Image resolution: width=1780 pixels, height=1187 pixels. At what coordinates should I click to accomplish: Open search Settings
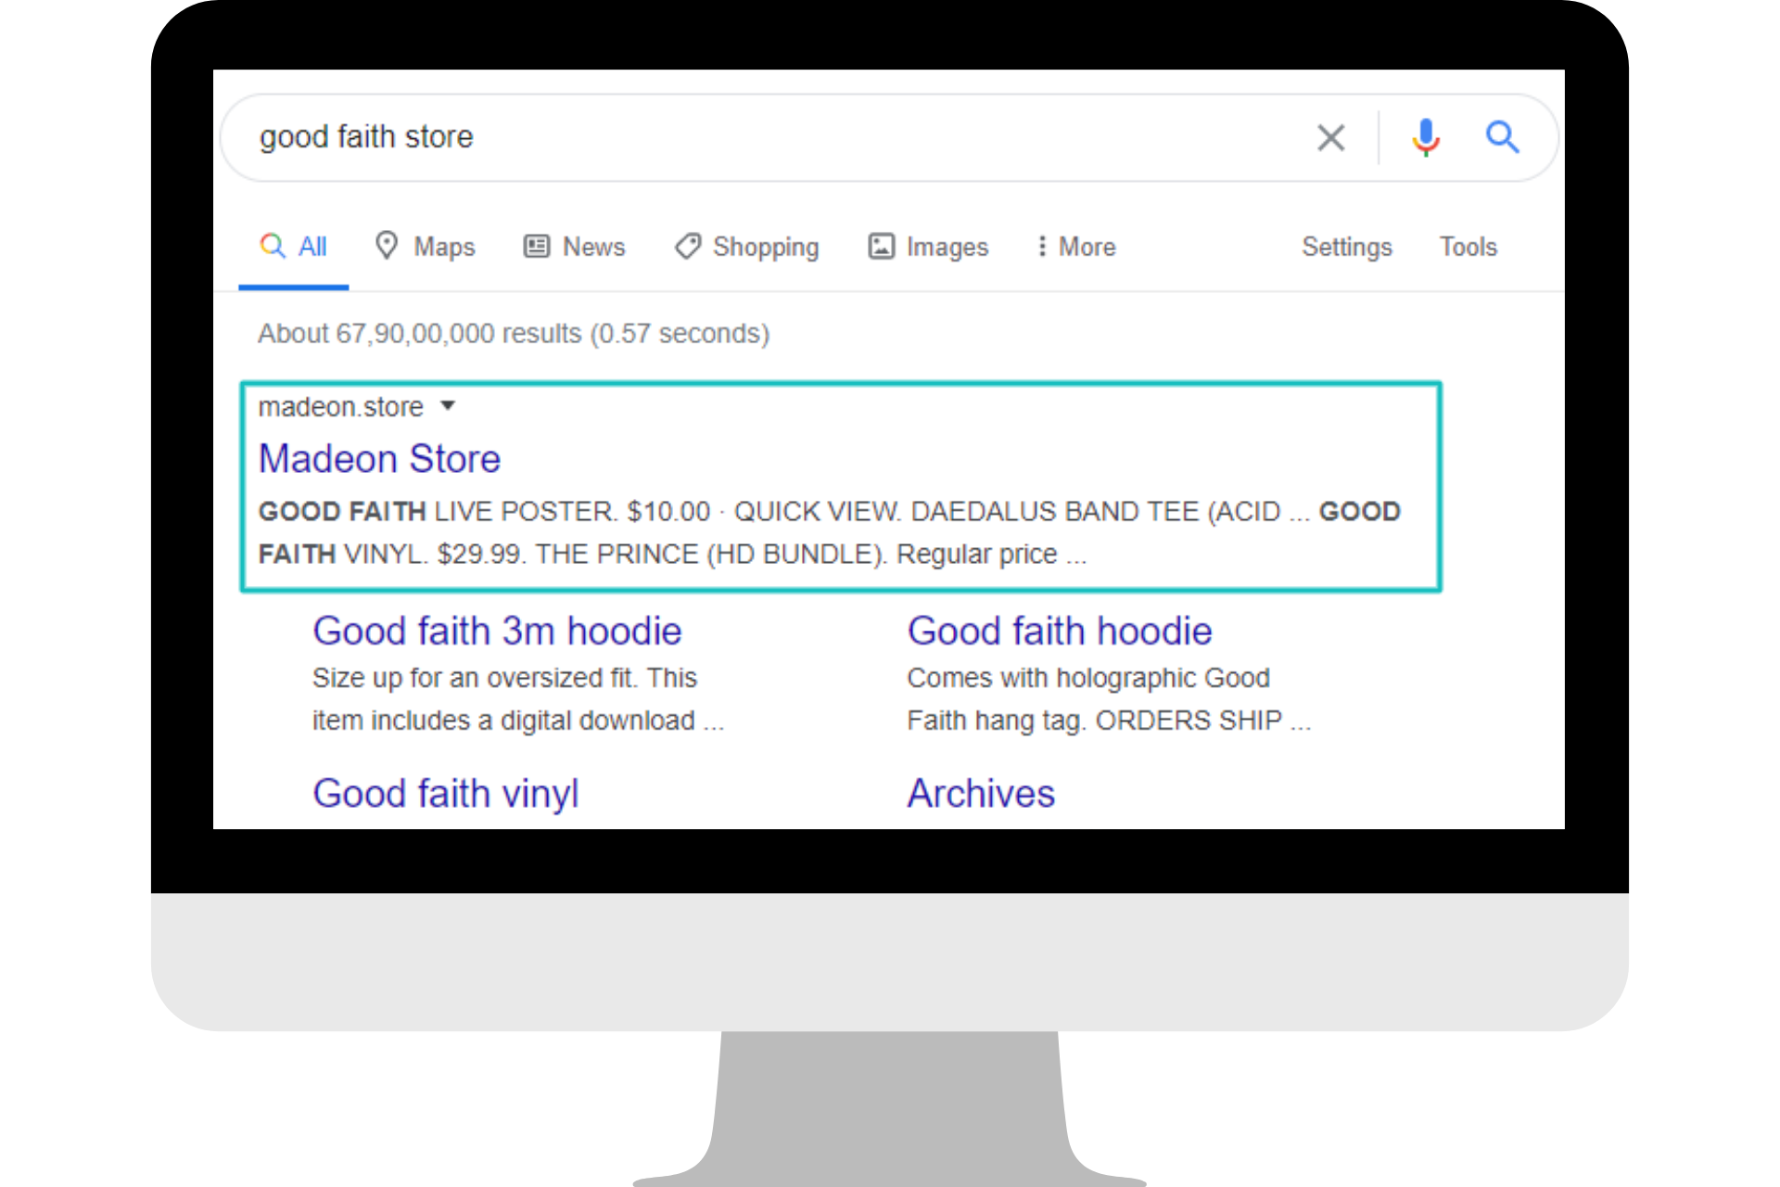(1346, 247)
